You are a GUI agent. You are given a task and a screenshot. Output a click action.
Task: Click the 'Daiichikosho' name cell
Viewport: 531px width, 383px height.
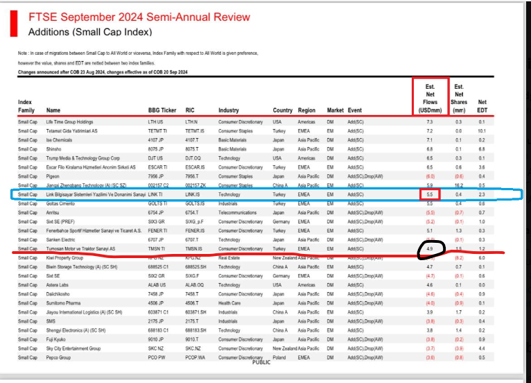point(58,294)
